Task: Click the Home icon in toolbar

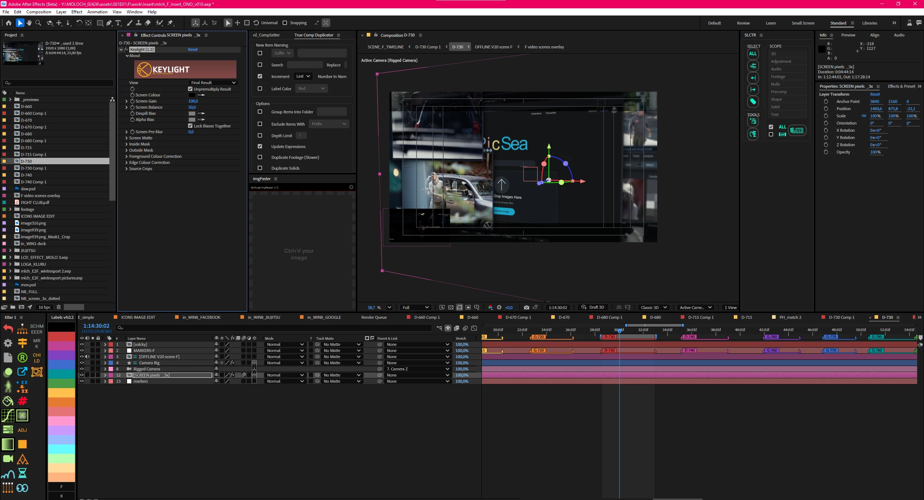Action: click(9, 23)
